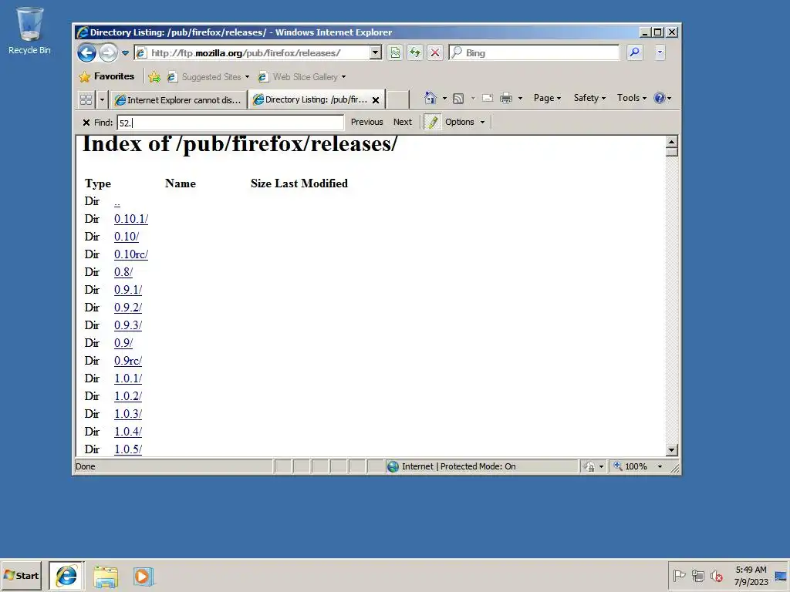Click the page scrollbar up arrow
This screenshot has width=790, height=592.
(672, 142)
